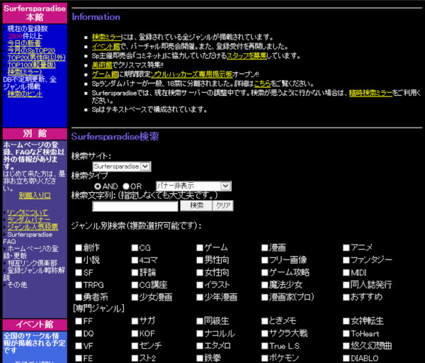Enable the アニメ genre checkbox
Image resolution: width=425 pixels, height=363 pixels.
point(346,247)
